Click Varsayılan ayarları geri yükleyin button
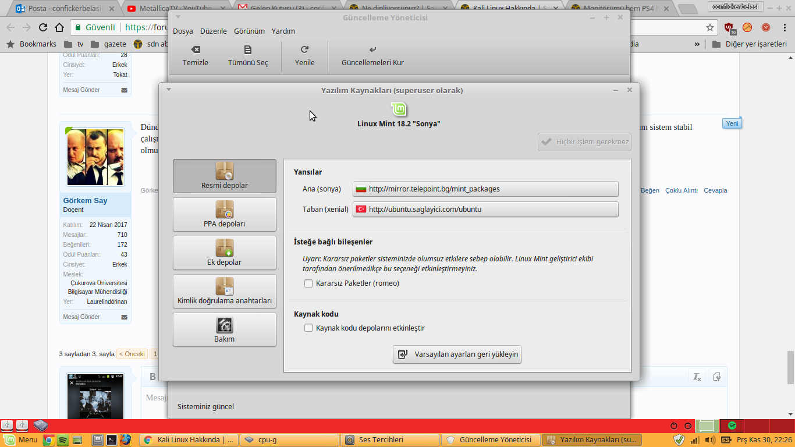Image resolution: width=795 pixels, height=447 pixels. tap(457, 354)
